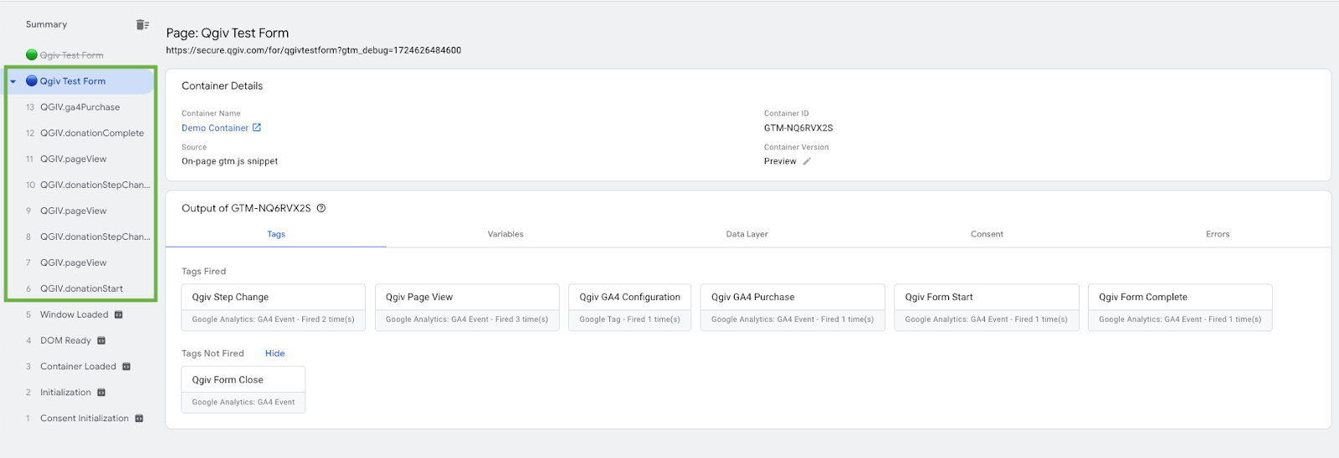Clear the summary event list icon
This screenshot has height=458, width=1339.
coord(142,25)
